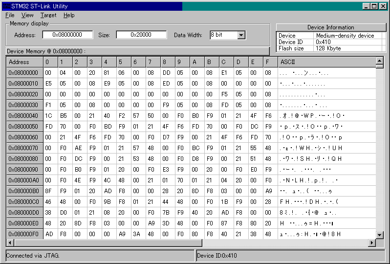Select row address 0x08000050

pos(24,127)
